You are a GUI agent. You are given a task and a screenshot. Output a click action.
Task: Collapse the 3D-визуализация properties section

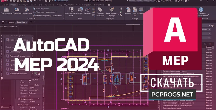(x=38, y=99)
